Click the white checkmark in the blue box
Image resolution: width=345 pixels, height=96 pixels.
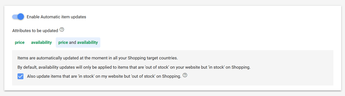[x=20, y=76]
